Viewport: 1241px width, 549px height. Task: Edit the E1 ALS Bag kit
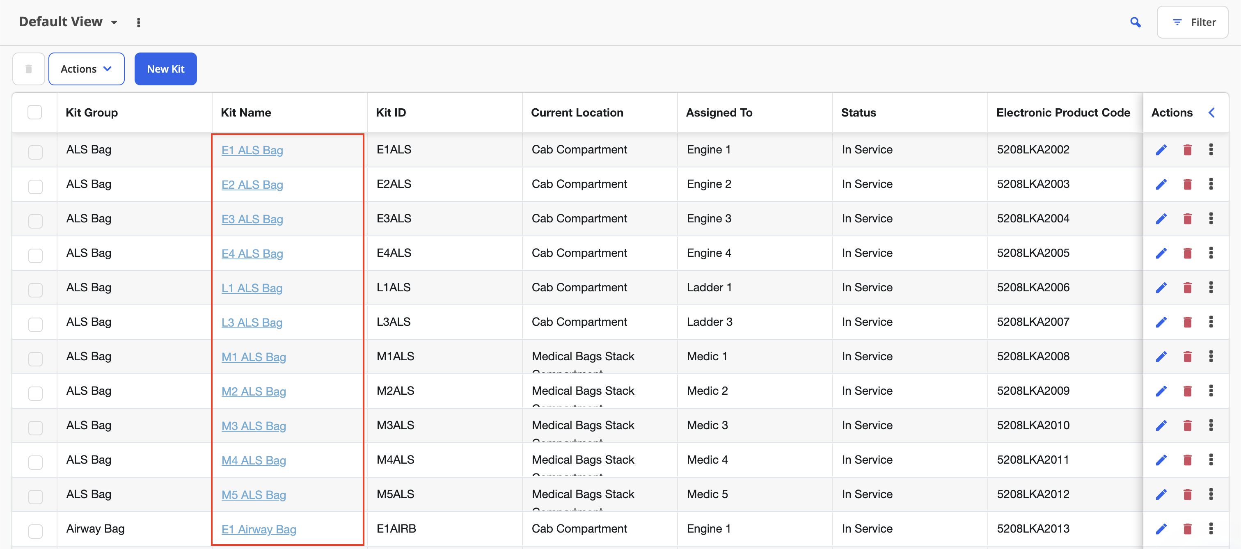click(1161, 150)
